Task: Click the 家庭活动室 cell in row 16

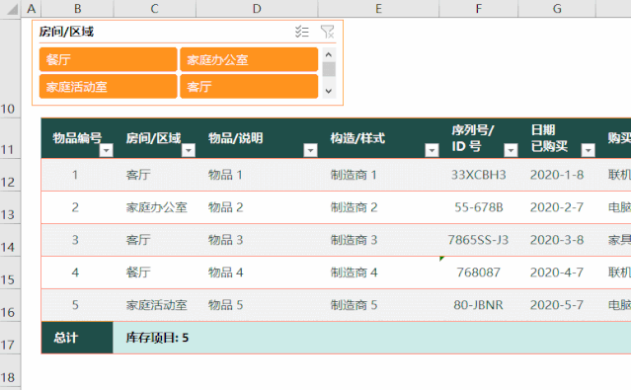Action: coord(154,305)
